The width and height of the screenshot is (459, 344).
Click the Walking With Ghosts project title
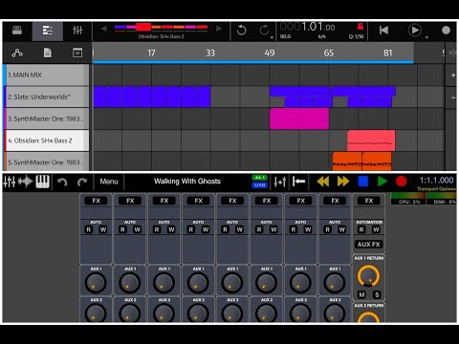(x=187, y=182)
